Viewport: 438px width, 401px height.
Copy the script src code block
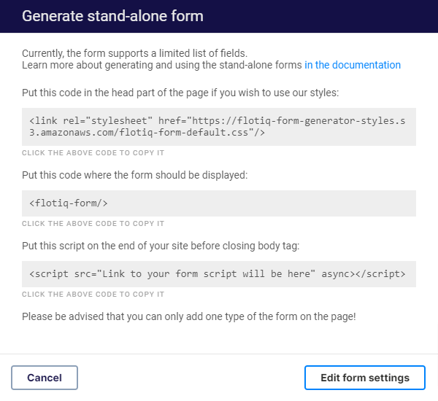[219, 274]
